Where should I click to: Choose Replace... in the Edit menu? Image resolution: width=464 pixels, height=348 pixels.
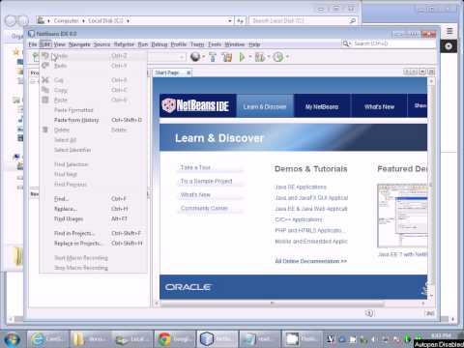pyautogui.click(x=93, y=209)
